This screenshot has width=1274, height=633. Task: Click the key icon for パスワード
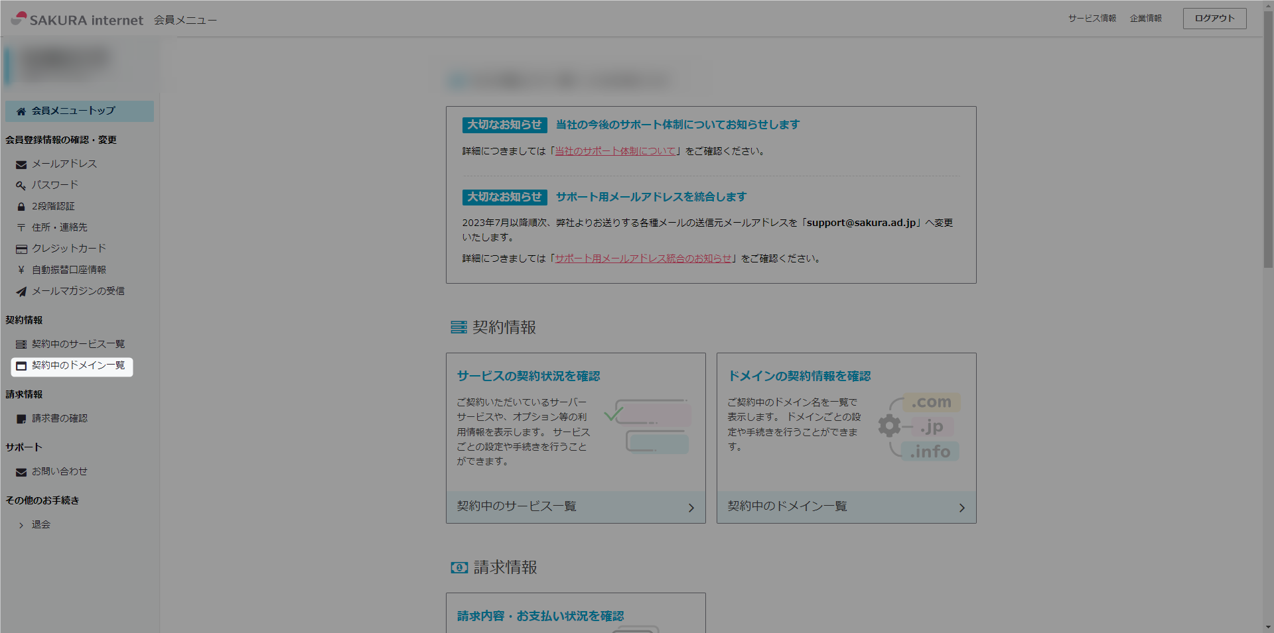[21, 186]
